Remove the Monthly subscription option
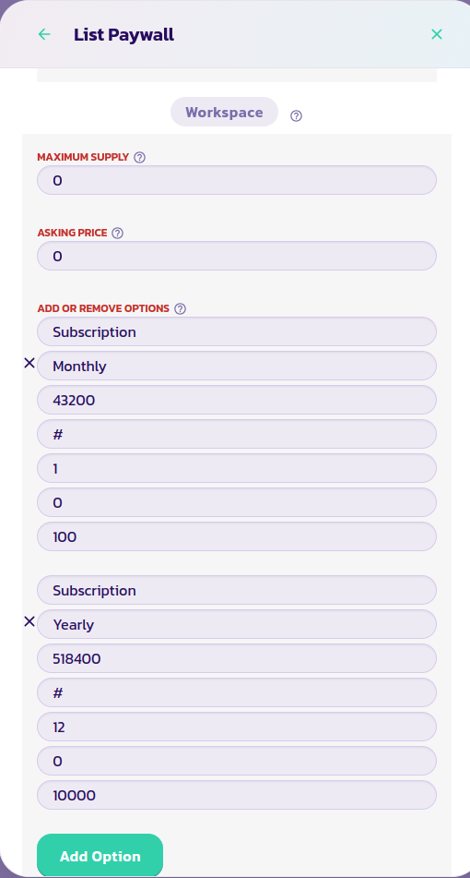The height and width of the screenshot is (878, 470). point(29,364)
